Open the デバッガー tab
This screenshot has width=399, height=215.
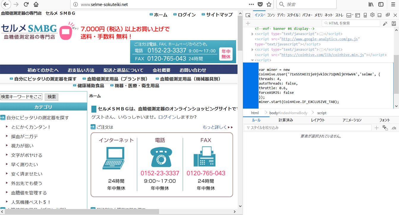coord(281,15)
